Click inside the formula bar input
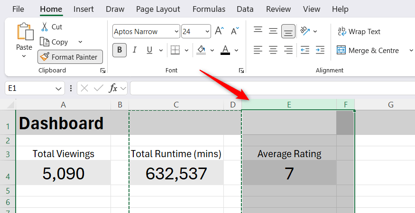The height and width of the screenshot is (213, 415). click(x=273, y=88)
